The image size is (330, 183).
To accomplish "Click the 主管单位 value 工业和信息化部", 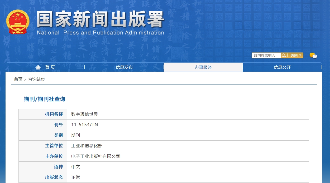I will click(87, 146).
